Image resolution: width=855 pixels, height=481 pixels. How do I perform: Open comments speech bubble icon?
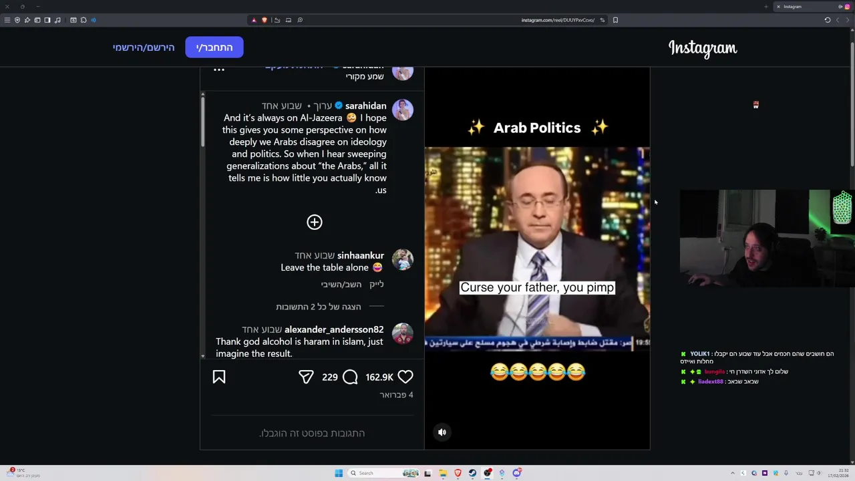click(x=350, y=377)
